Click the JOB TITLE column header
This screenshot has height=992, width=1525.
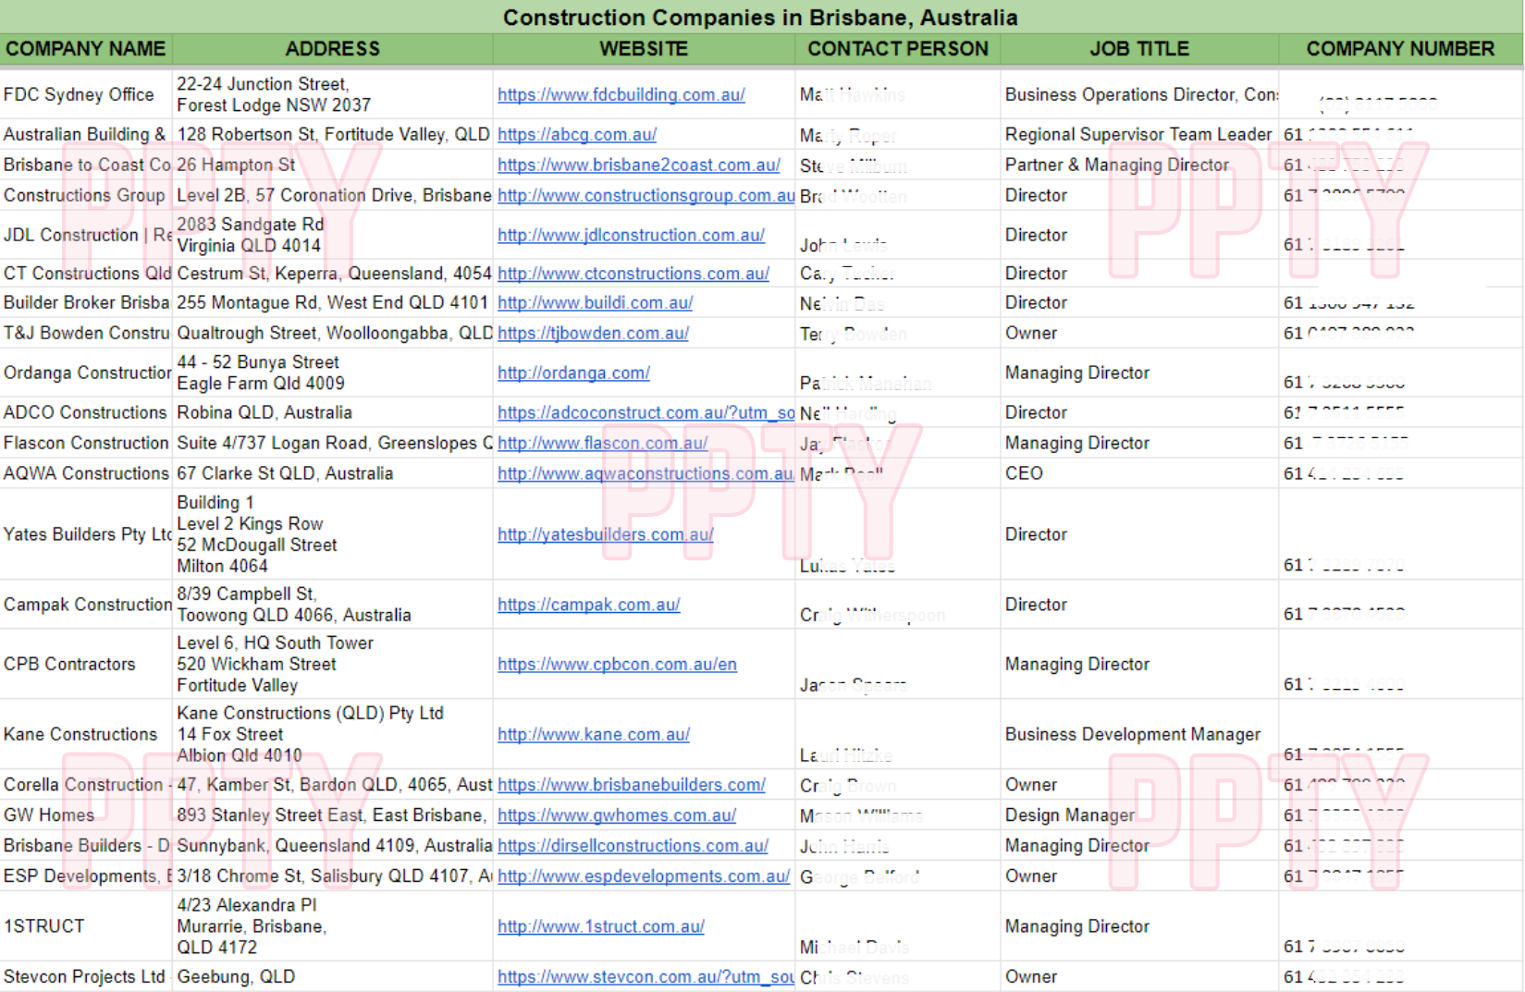pyautogui.click(x=1139, y=49)
